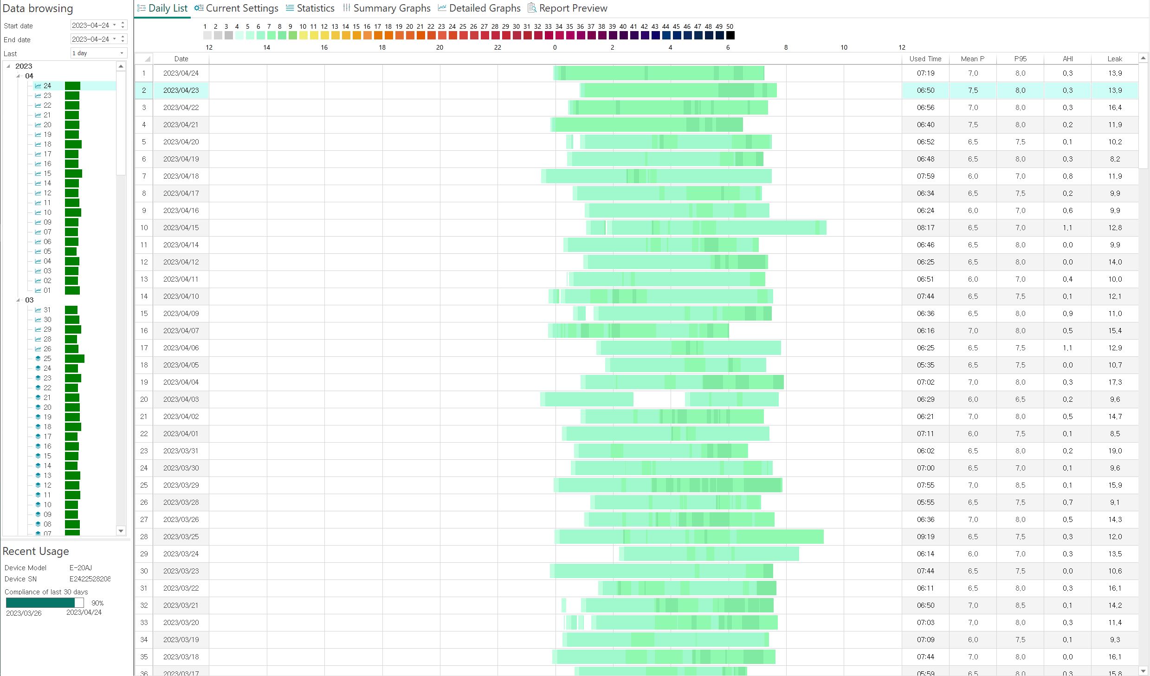
Task: Sort by the Leak column header
Action: click(x=1115, y=59)
